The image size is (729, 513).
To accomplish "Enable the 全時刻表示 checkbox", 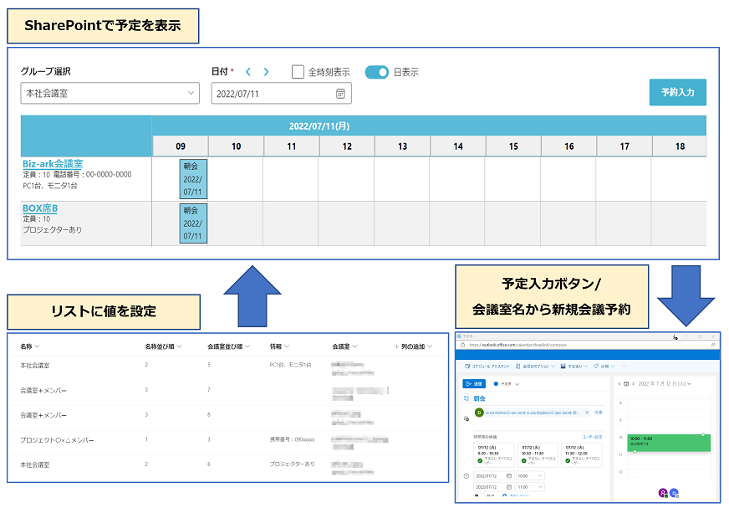I will (298, 72).
